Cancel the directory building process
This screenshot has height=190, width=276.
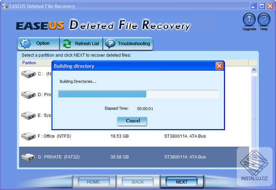click(132, 121)
